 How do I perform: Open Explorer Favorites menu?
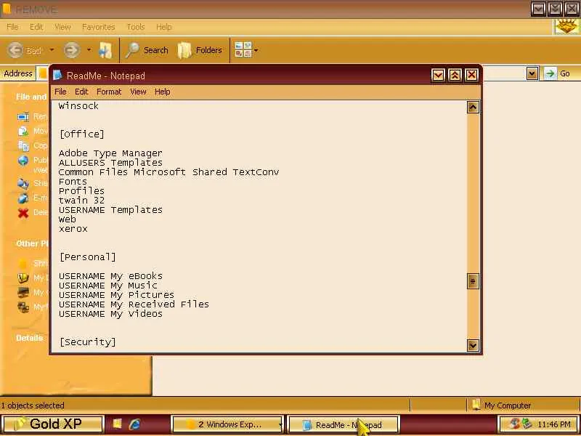pos(98,27)
